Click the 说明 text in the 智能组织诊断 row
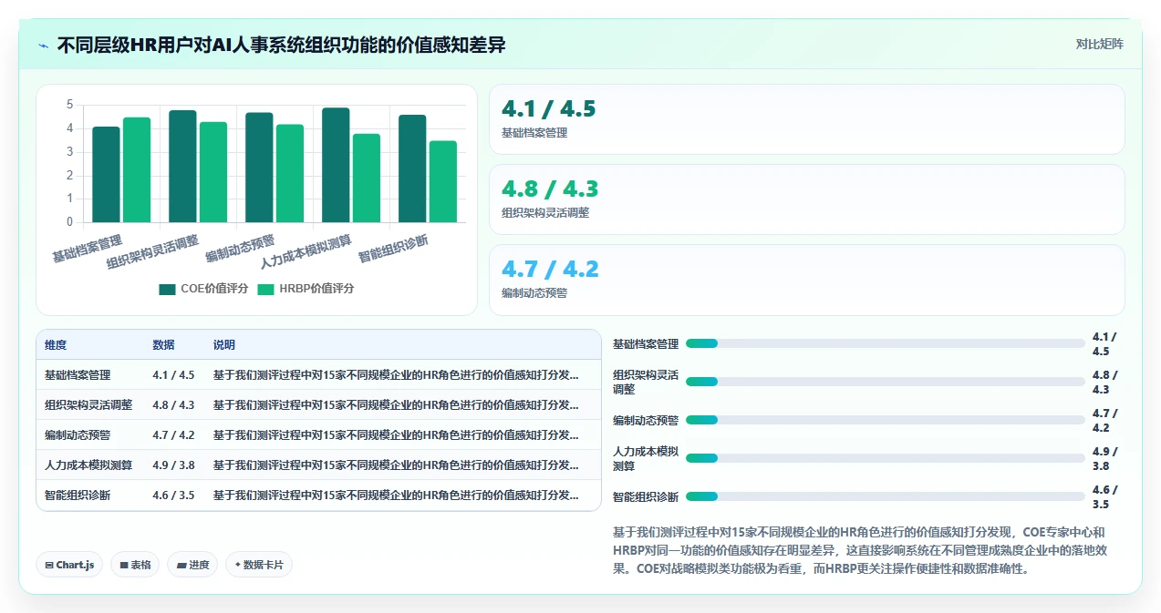The height and width of the screenshot is (613, 1161). (x=396, y=496)
